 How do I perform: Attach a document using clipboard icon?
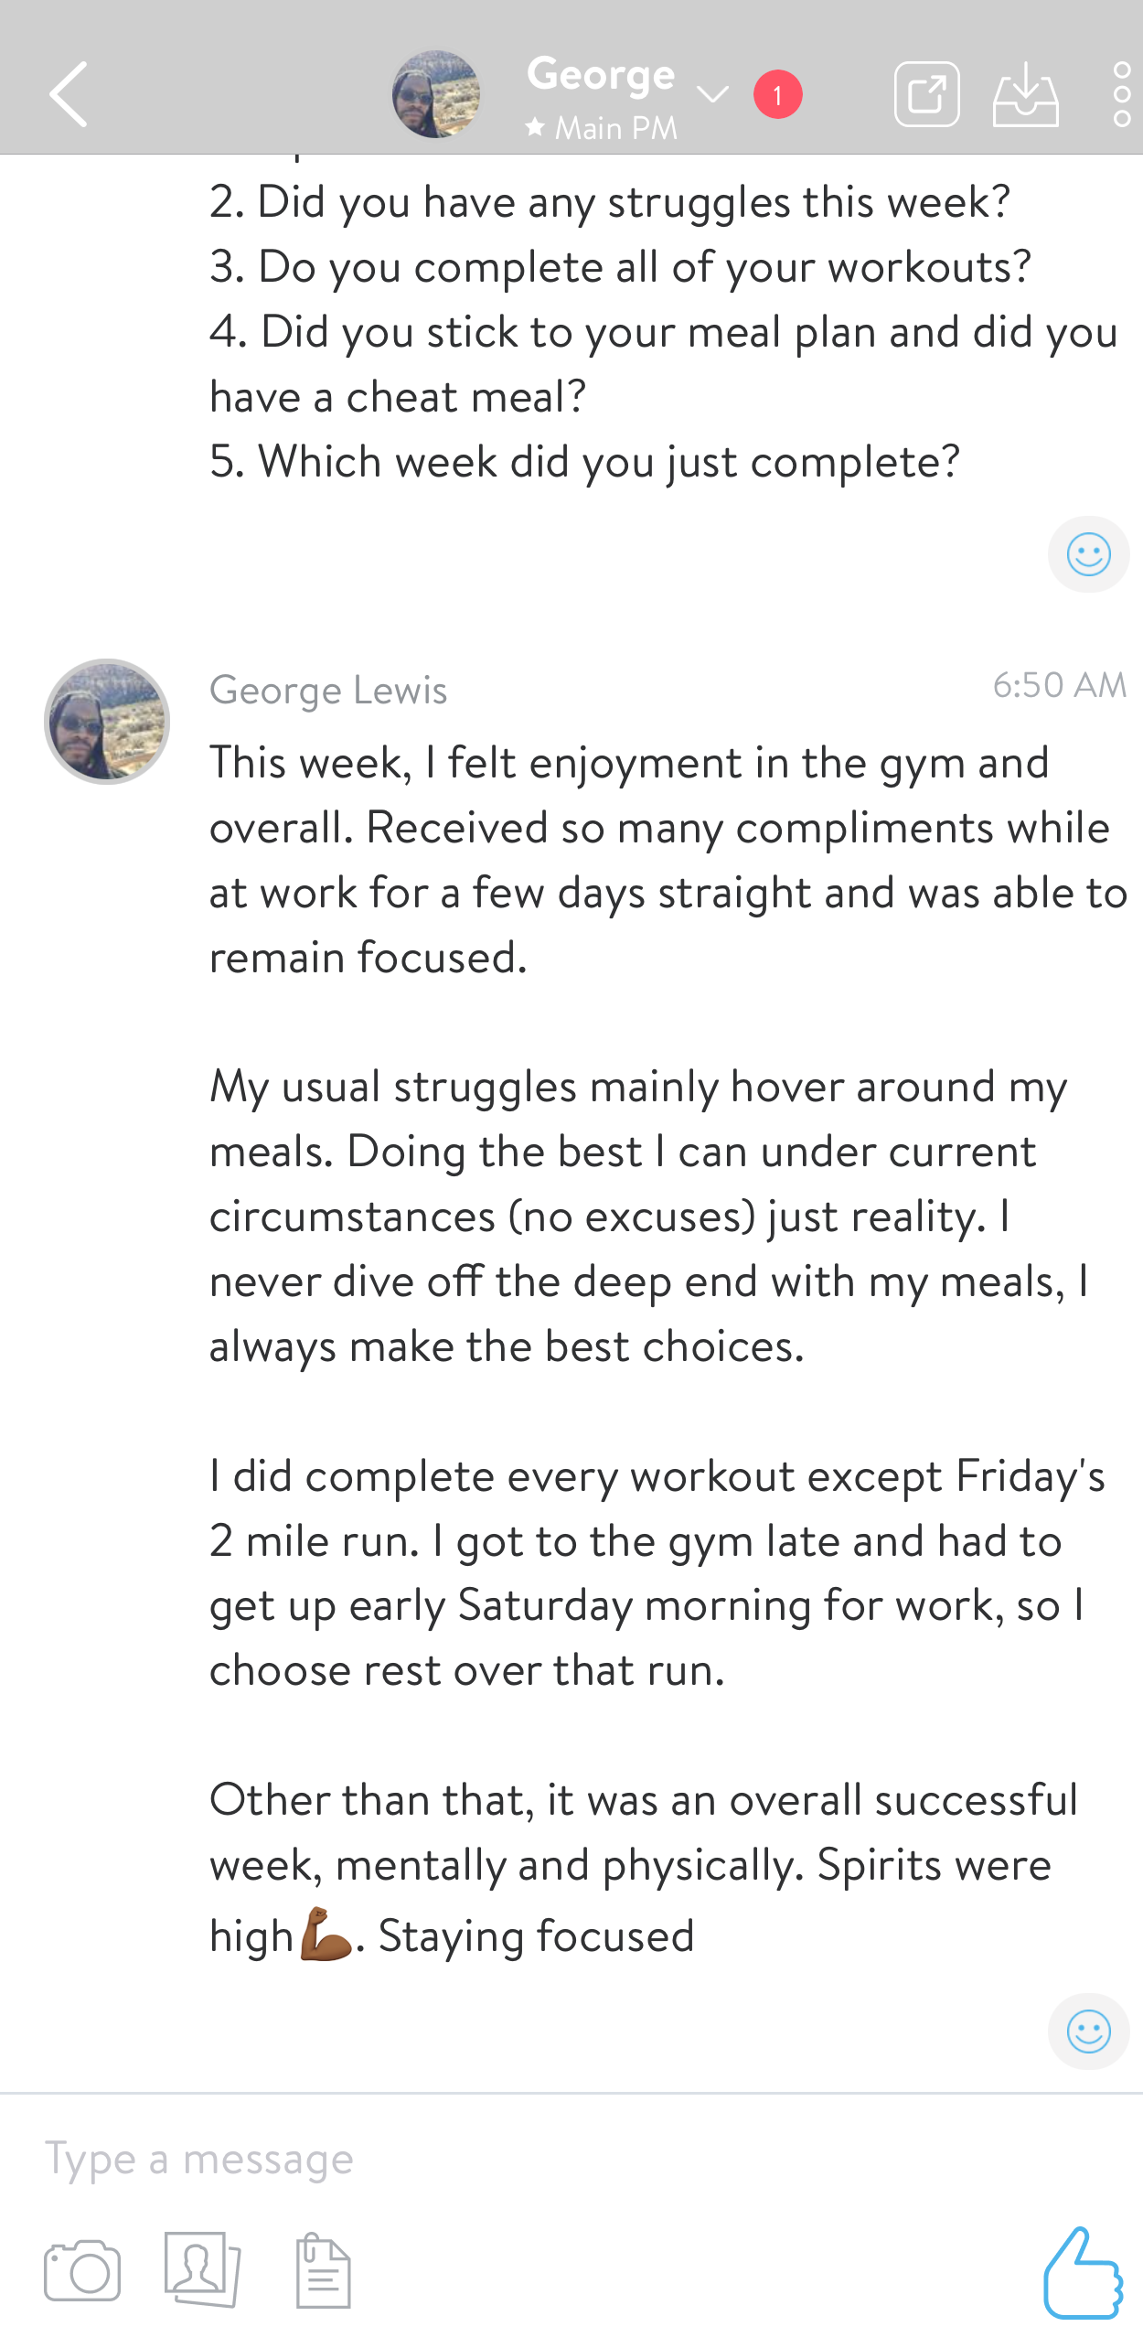point(323,2270)
